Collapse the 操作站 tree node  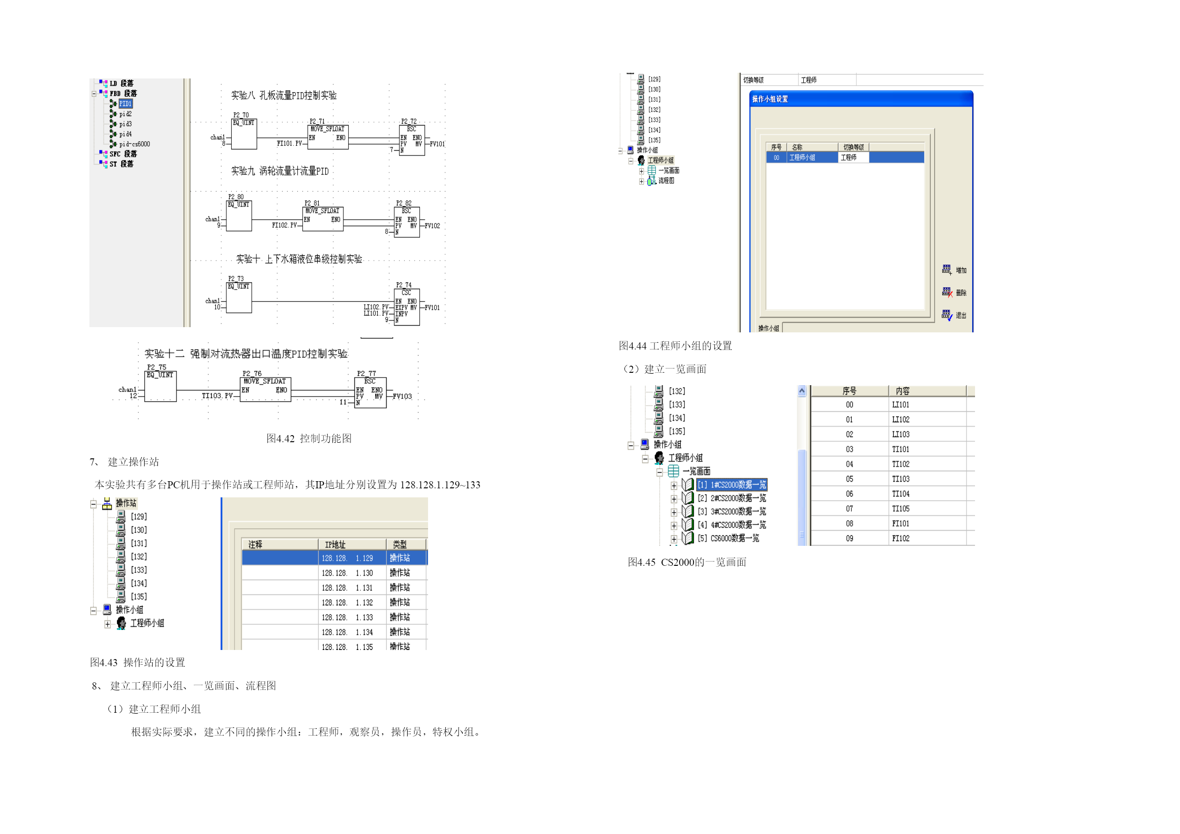click(x=93, y=504)
